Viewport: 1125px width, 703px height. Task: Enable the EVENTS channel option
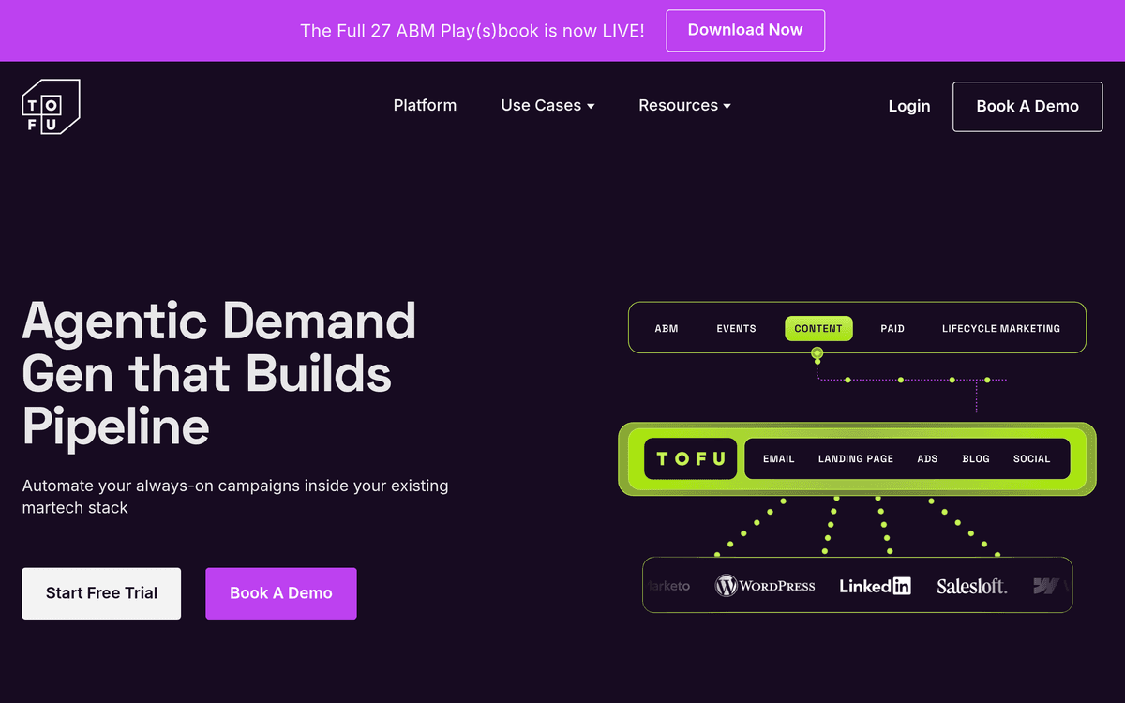[x=736, y=328]
